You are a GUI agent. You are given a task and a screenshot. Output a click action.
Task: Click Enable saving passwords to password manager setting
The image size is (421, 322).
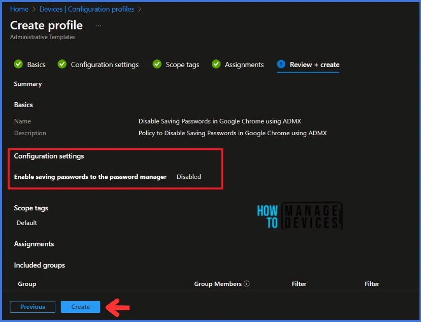coord(90,177)
